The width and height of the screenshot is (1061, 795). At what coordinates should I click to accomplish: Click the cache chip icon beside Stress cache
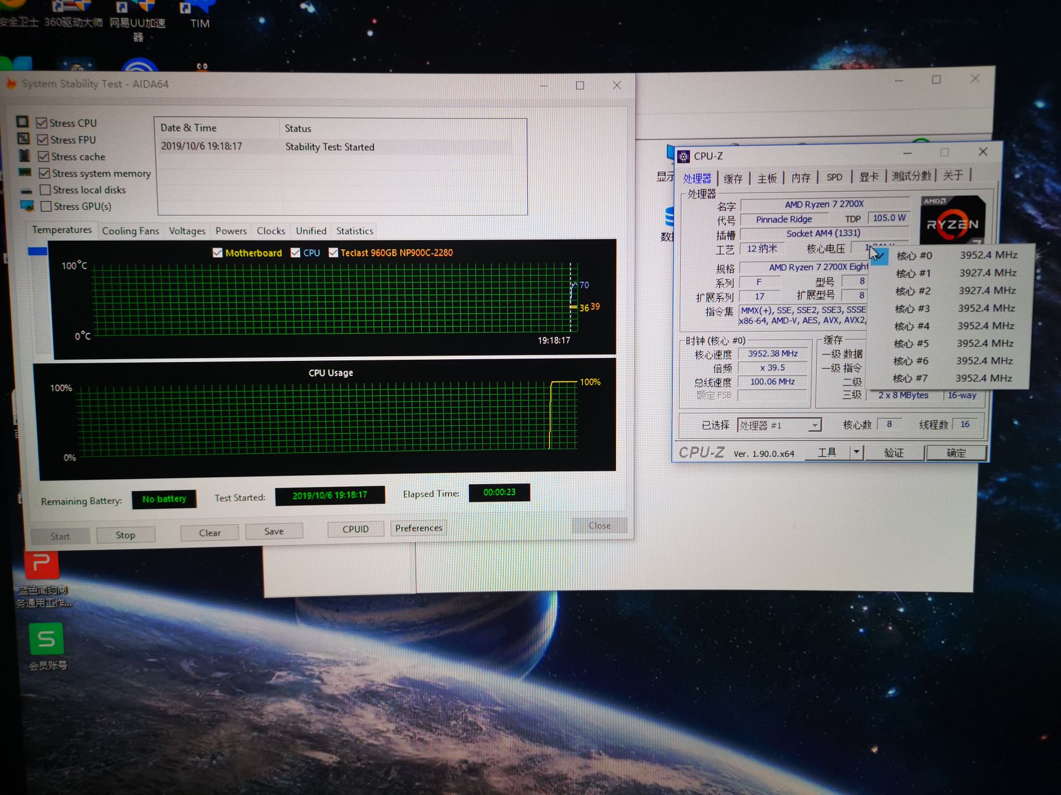[24, 155]
